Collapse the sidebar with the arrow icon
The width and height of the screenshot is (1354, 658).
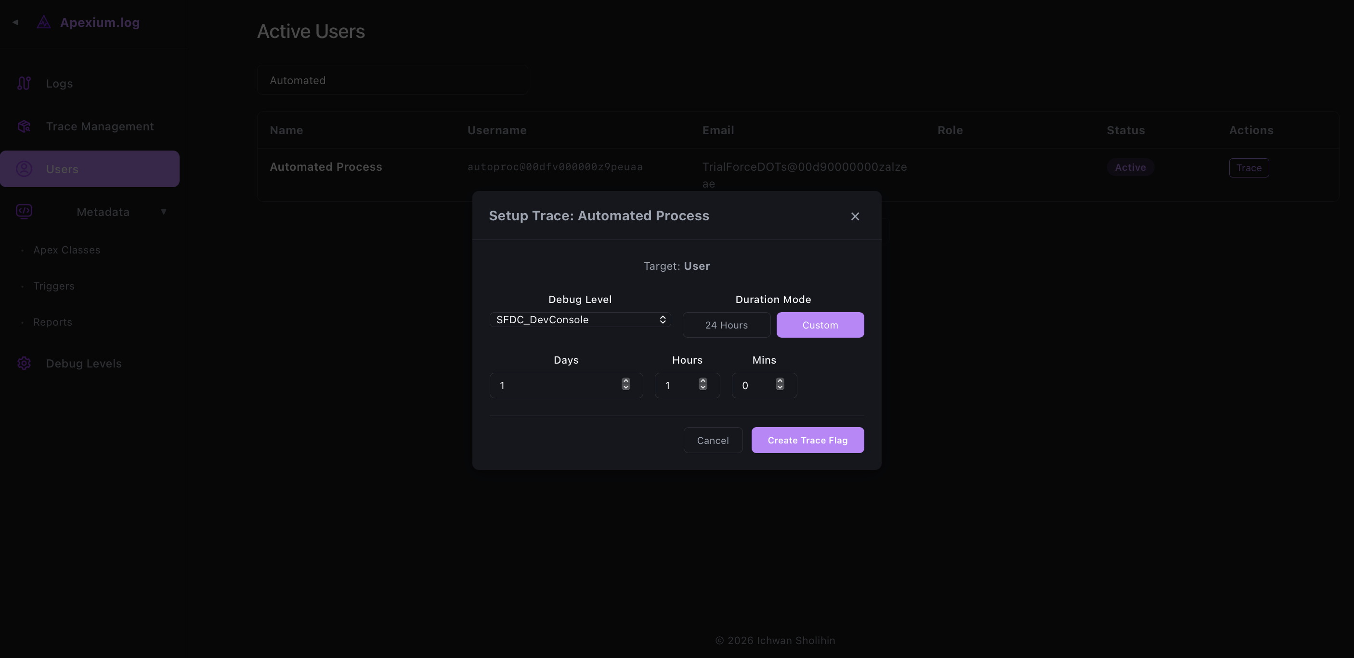pyautogui.click(x=15, y=22)
